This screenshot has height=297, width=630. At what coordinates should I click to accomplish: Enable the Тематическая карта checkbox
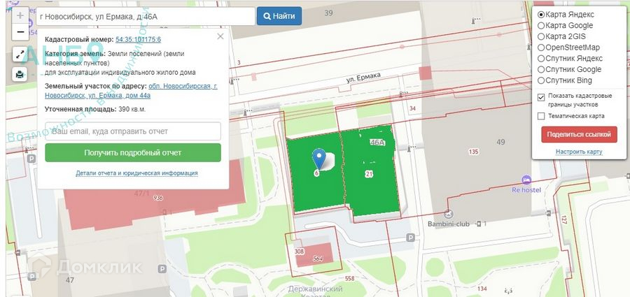(x=541, y=117)
